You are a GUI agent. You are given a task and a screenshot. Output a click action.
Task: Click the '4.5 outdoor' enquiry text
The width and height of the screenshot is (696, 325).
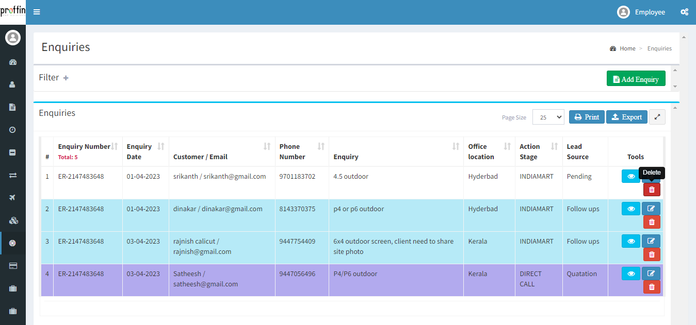click(x=351, y=177)
